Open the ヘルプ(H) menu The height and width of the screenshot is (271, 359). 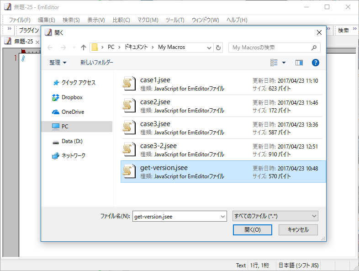coord(237,20)
